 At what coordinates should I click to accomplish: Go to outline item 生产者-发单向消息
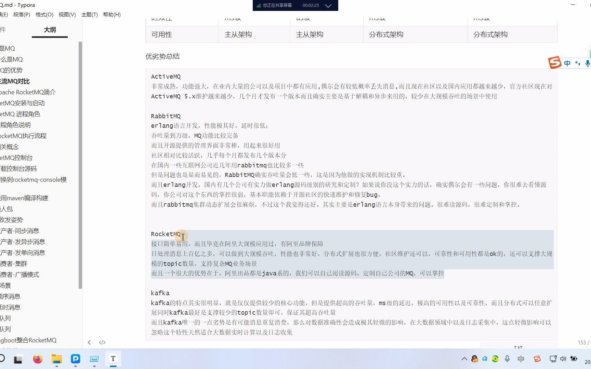tap(23, 252)
